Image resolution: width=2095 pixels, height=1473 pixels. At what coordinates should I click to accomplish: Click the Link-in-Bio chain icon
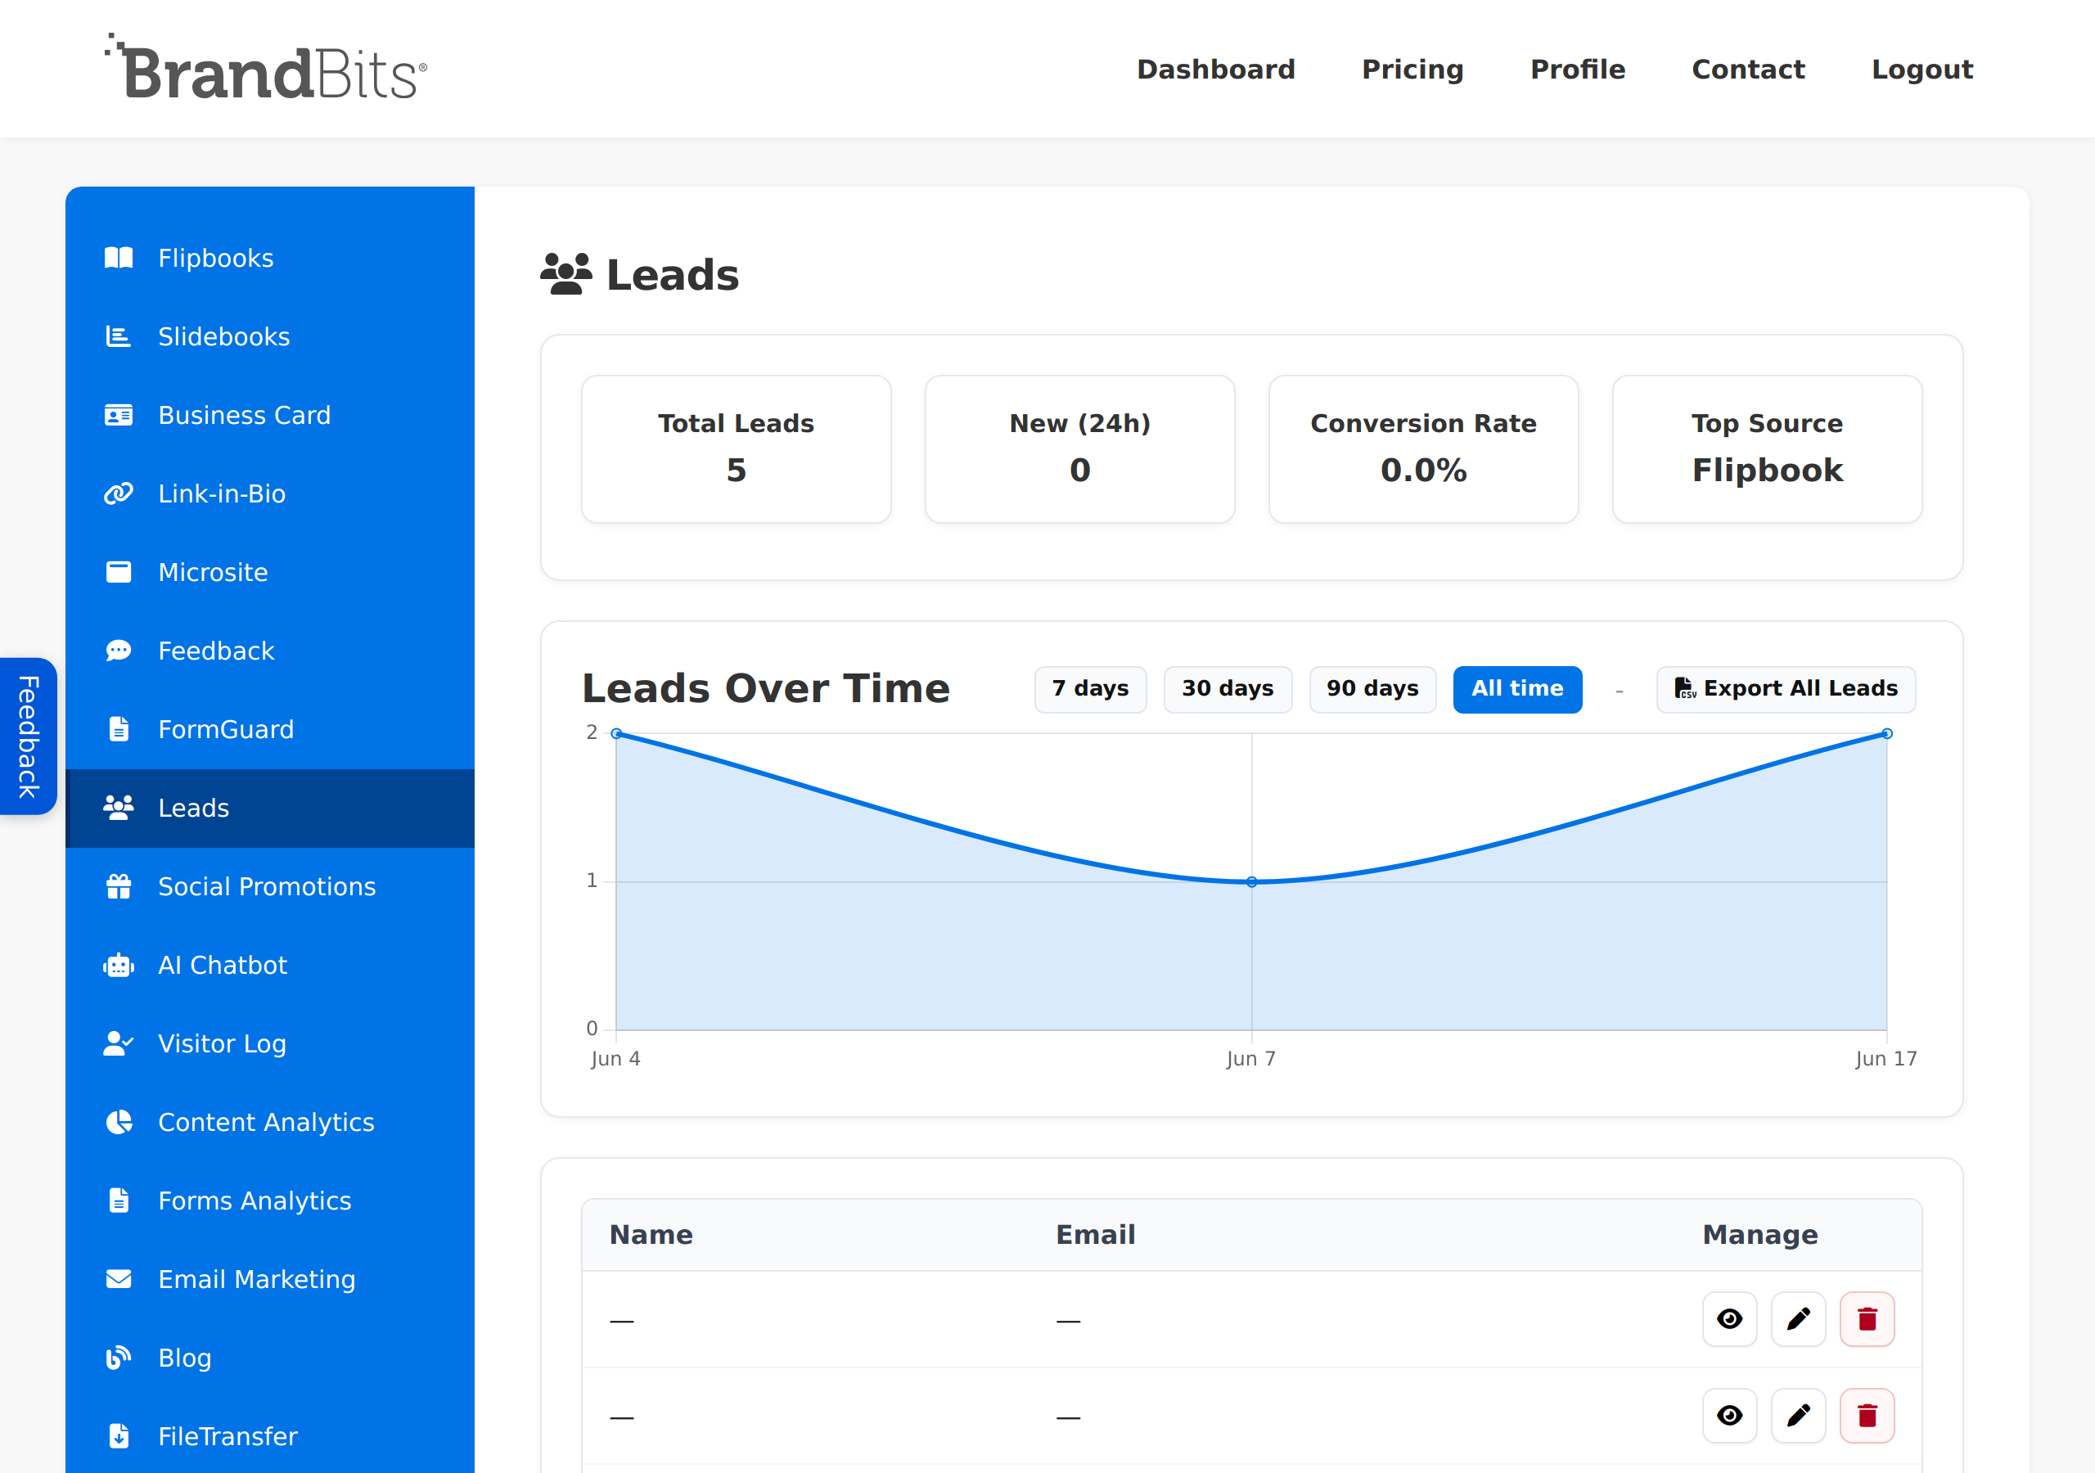click(x=119, y=493)
